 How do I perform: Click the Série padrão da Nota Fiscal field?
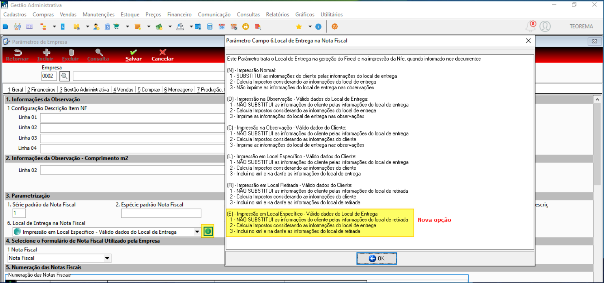tap(19, 213)
